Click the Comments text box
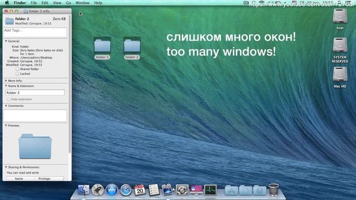Viewport: 356px width, 200px height. click(35, 116)
